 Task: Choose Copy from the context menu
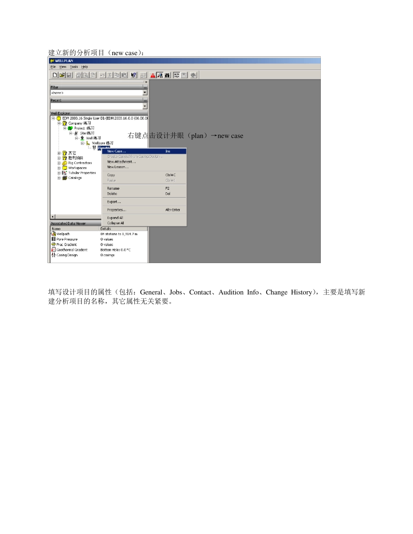[144, 175]
